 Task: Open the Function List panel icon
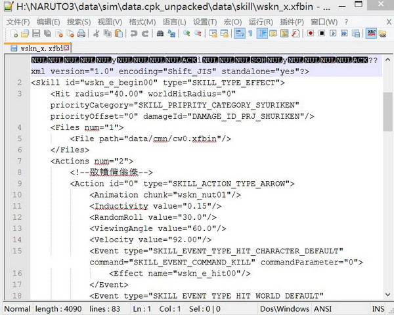click(295, 33)
